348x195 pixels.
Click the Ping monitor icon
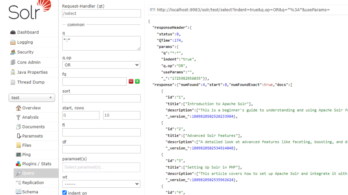18,155
